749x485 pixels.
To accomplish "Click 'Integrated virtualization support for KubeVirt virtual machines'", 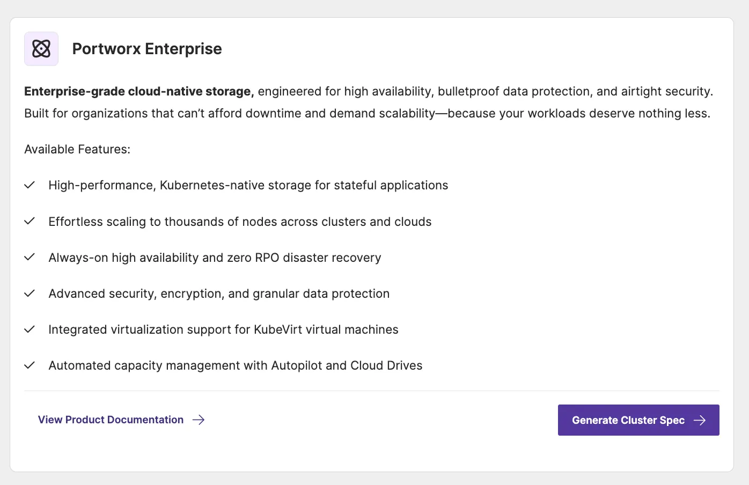I will tap(223, 329).
